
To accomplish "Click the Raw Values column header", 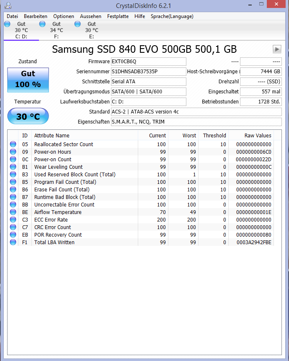I will point(251,135).
